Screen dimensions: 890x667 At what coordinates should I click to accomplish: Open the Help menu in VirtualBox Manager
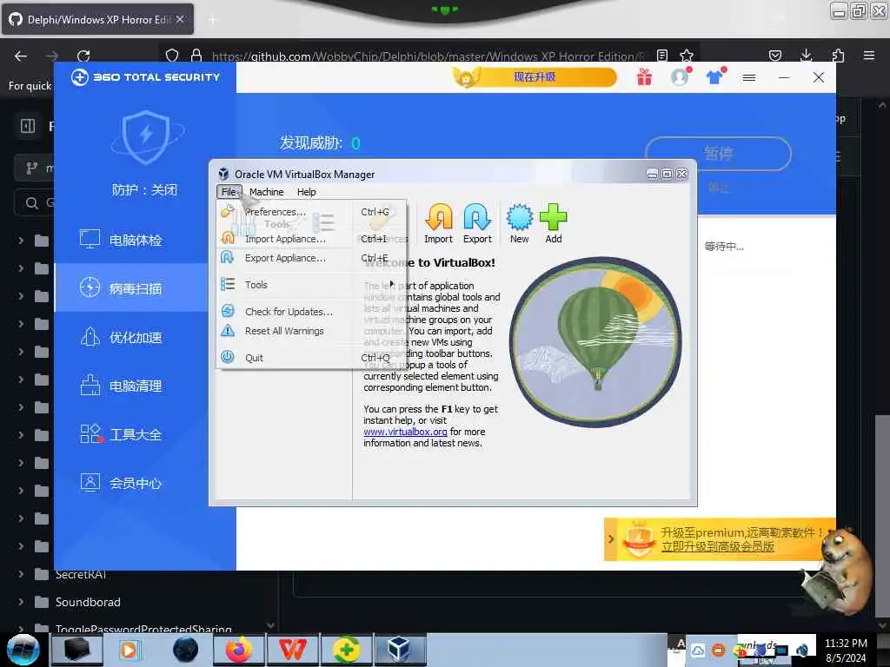pyautogui.click(x=307, y=192)
